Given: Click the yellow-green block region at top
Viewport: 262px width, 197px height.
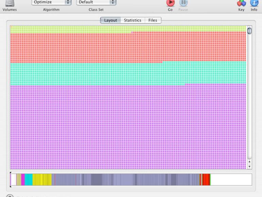Looking at the screenshot, I should [x=68, y=29].
